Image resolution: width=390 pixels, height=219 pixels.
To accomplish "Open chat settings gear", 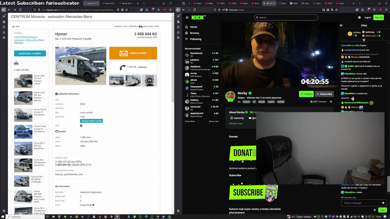I will (374, 210).
